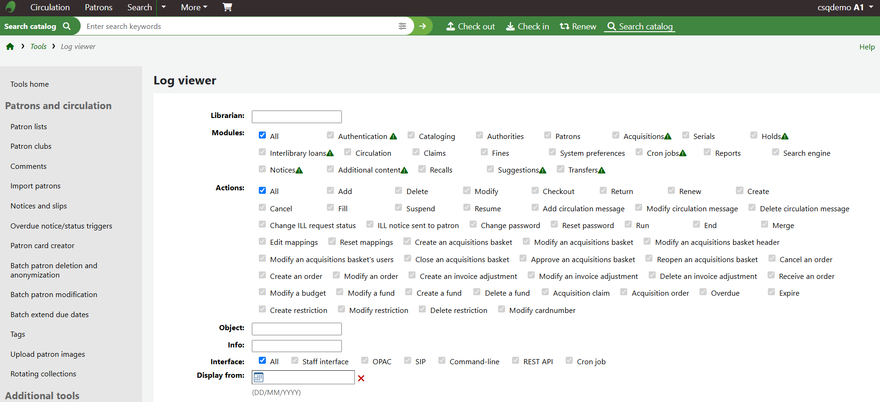
Task: Open the Search menu item
Action: tap(139, 7)
